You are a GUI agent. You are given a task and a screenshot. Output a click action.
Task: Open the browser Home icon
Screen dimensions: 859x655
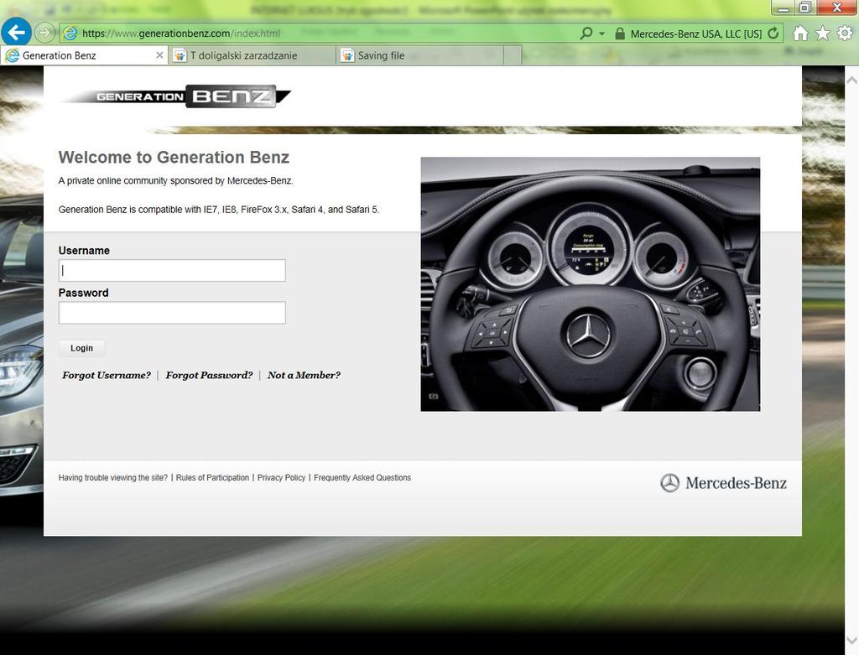[x=799, y=34]
